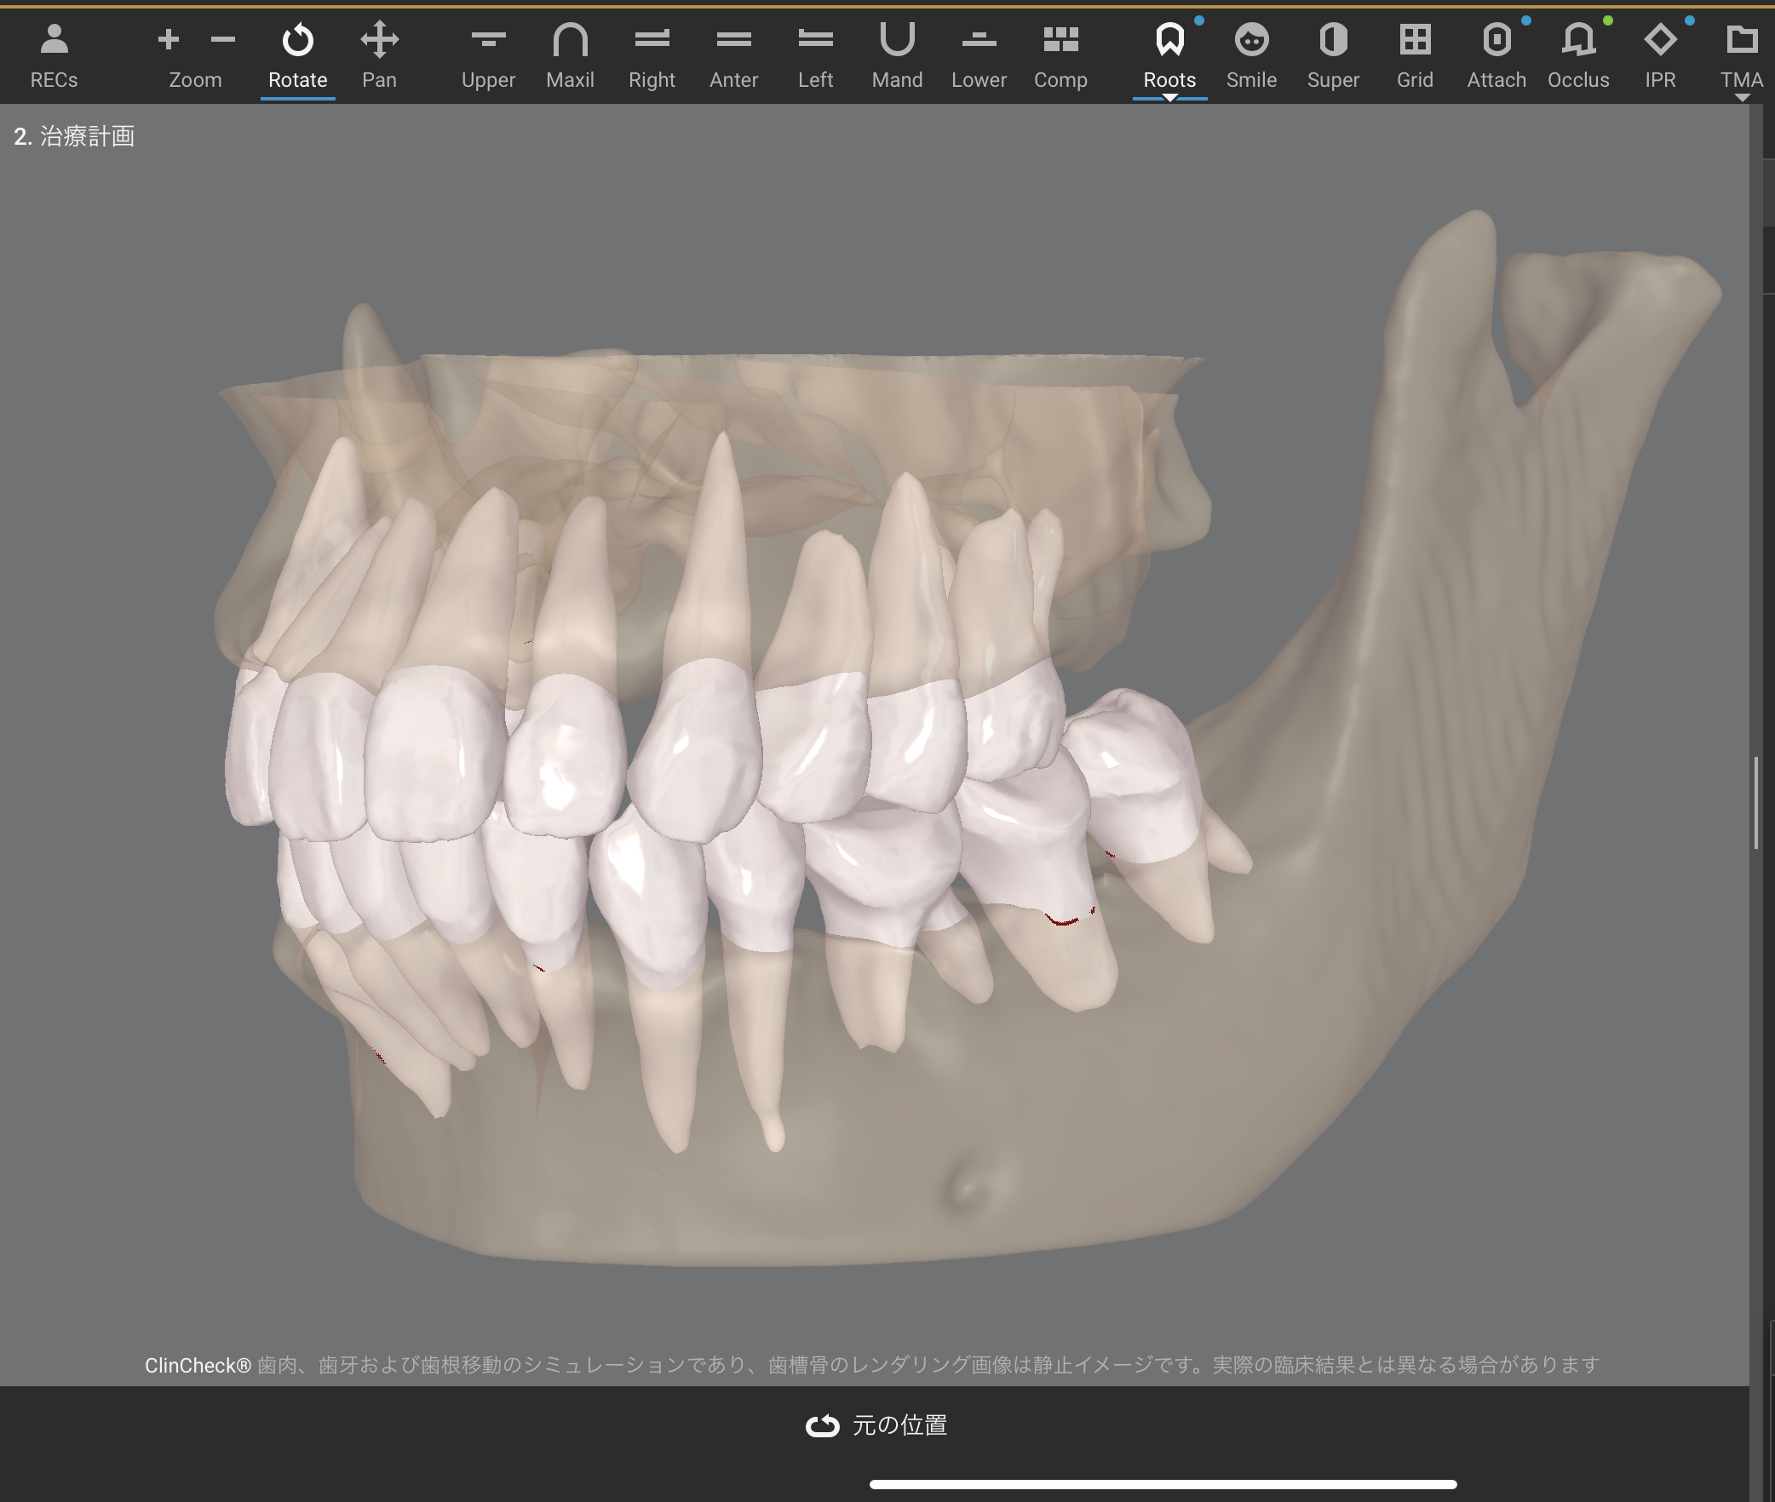Screen dimensions: 1775x1502
Task: Show the Mandibular occlusal view
Action: point(897,55)
